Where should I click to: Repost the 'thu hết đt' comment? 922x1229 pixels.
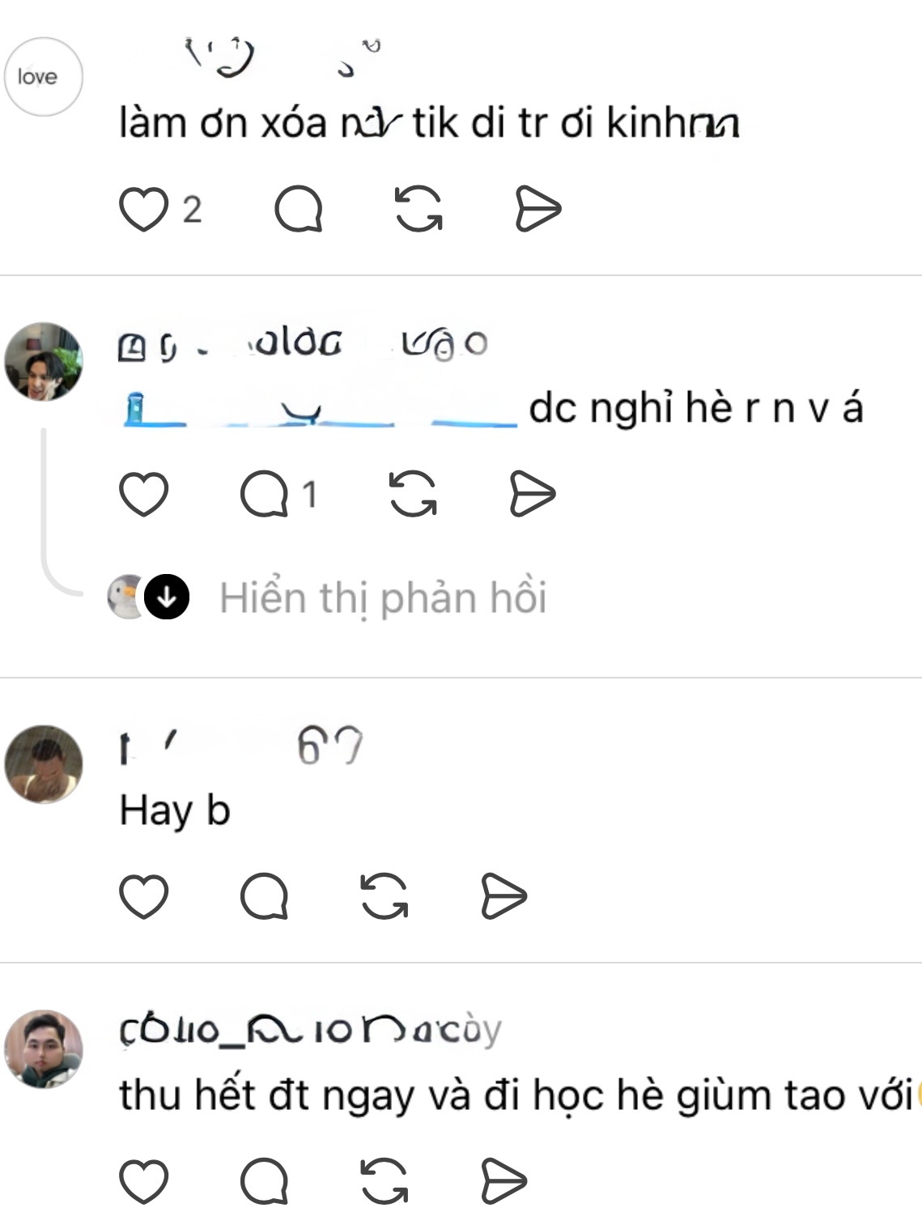(x=384, y=1181)
